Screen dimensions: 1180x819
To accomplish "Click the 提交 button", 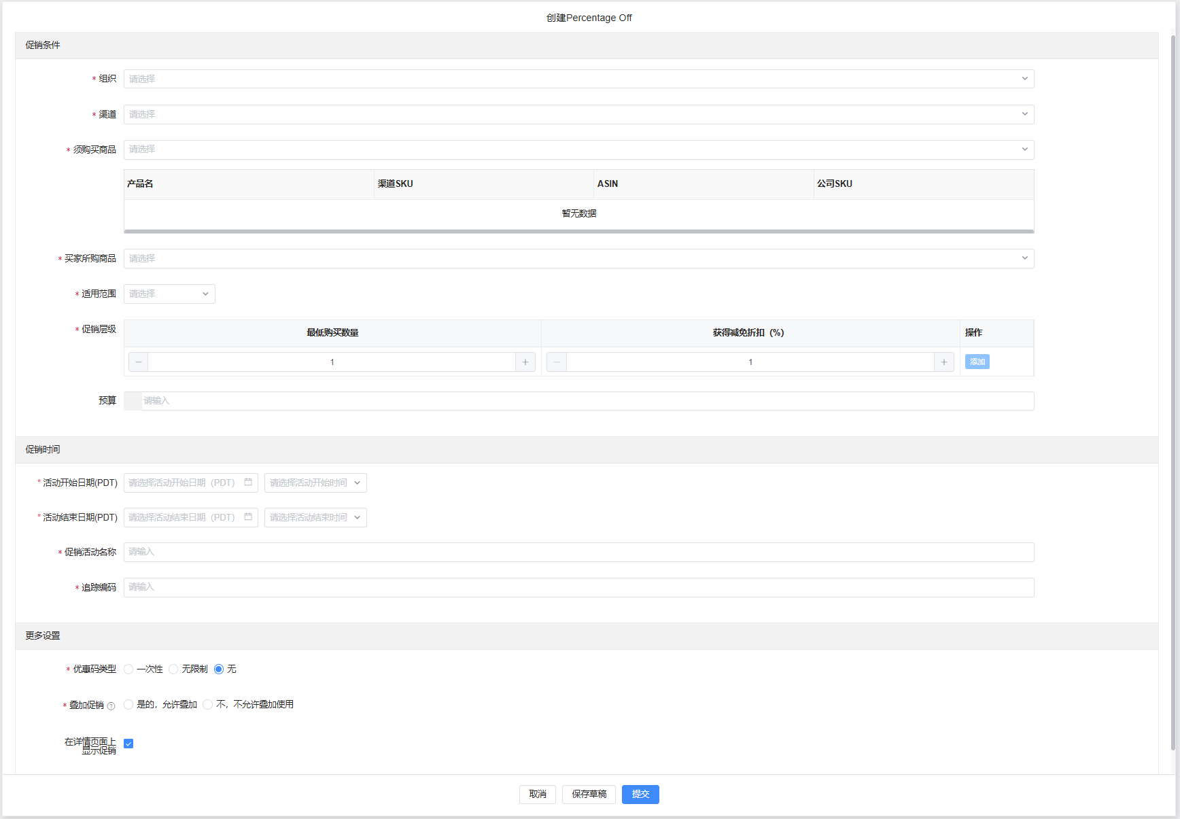I will tap(640, 794).
